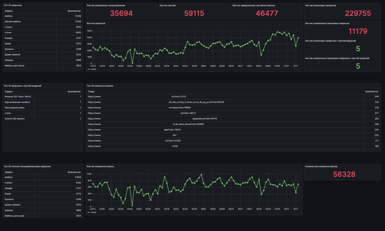
Task: Open the Топ 25 запросов panel title menu
Action: coord(13,5)
